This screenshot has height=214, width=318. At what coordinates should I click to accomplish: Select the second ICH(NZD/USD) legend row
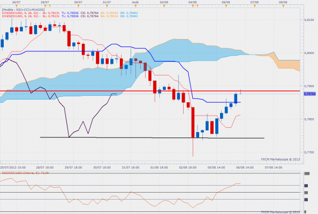coord(70,16)
